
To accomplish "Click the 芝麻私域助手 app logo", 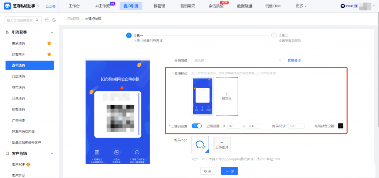I will pos(7,6).
